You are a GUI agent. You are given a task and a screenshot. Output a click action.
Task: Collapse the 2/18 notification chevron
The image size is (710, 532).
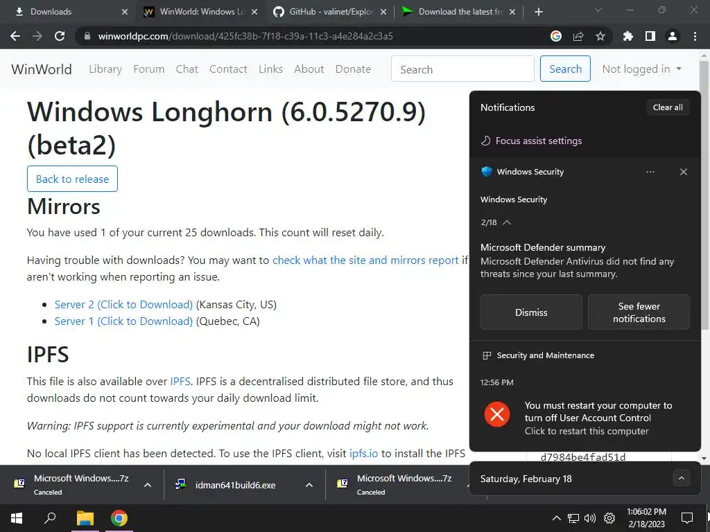507,222
